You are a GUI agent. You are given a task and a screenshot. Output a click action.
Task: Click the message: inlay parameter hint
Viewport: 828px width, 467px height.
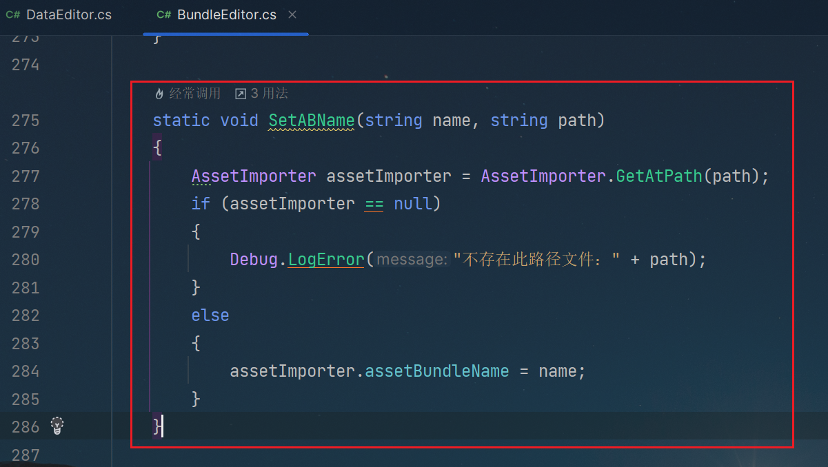(412, 260)
